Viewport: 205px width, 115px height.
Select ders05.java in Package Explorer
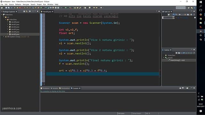15,34
